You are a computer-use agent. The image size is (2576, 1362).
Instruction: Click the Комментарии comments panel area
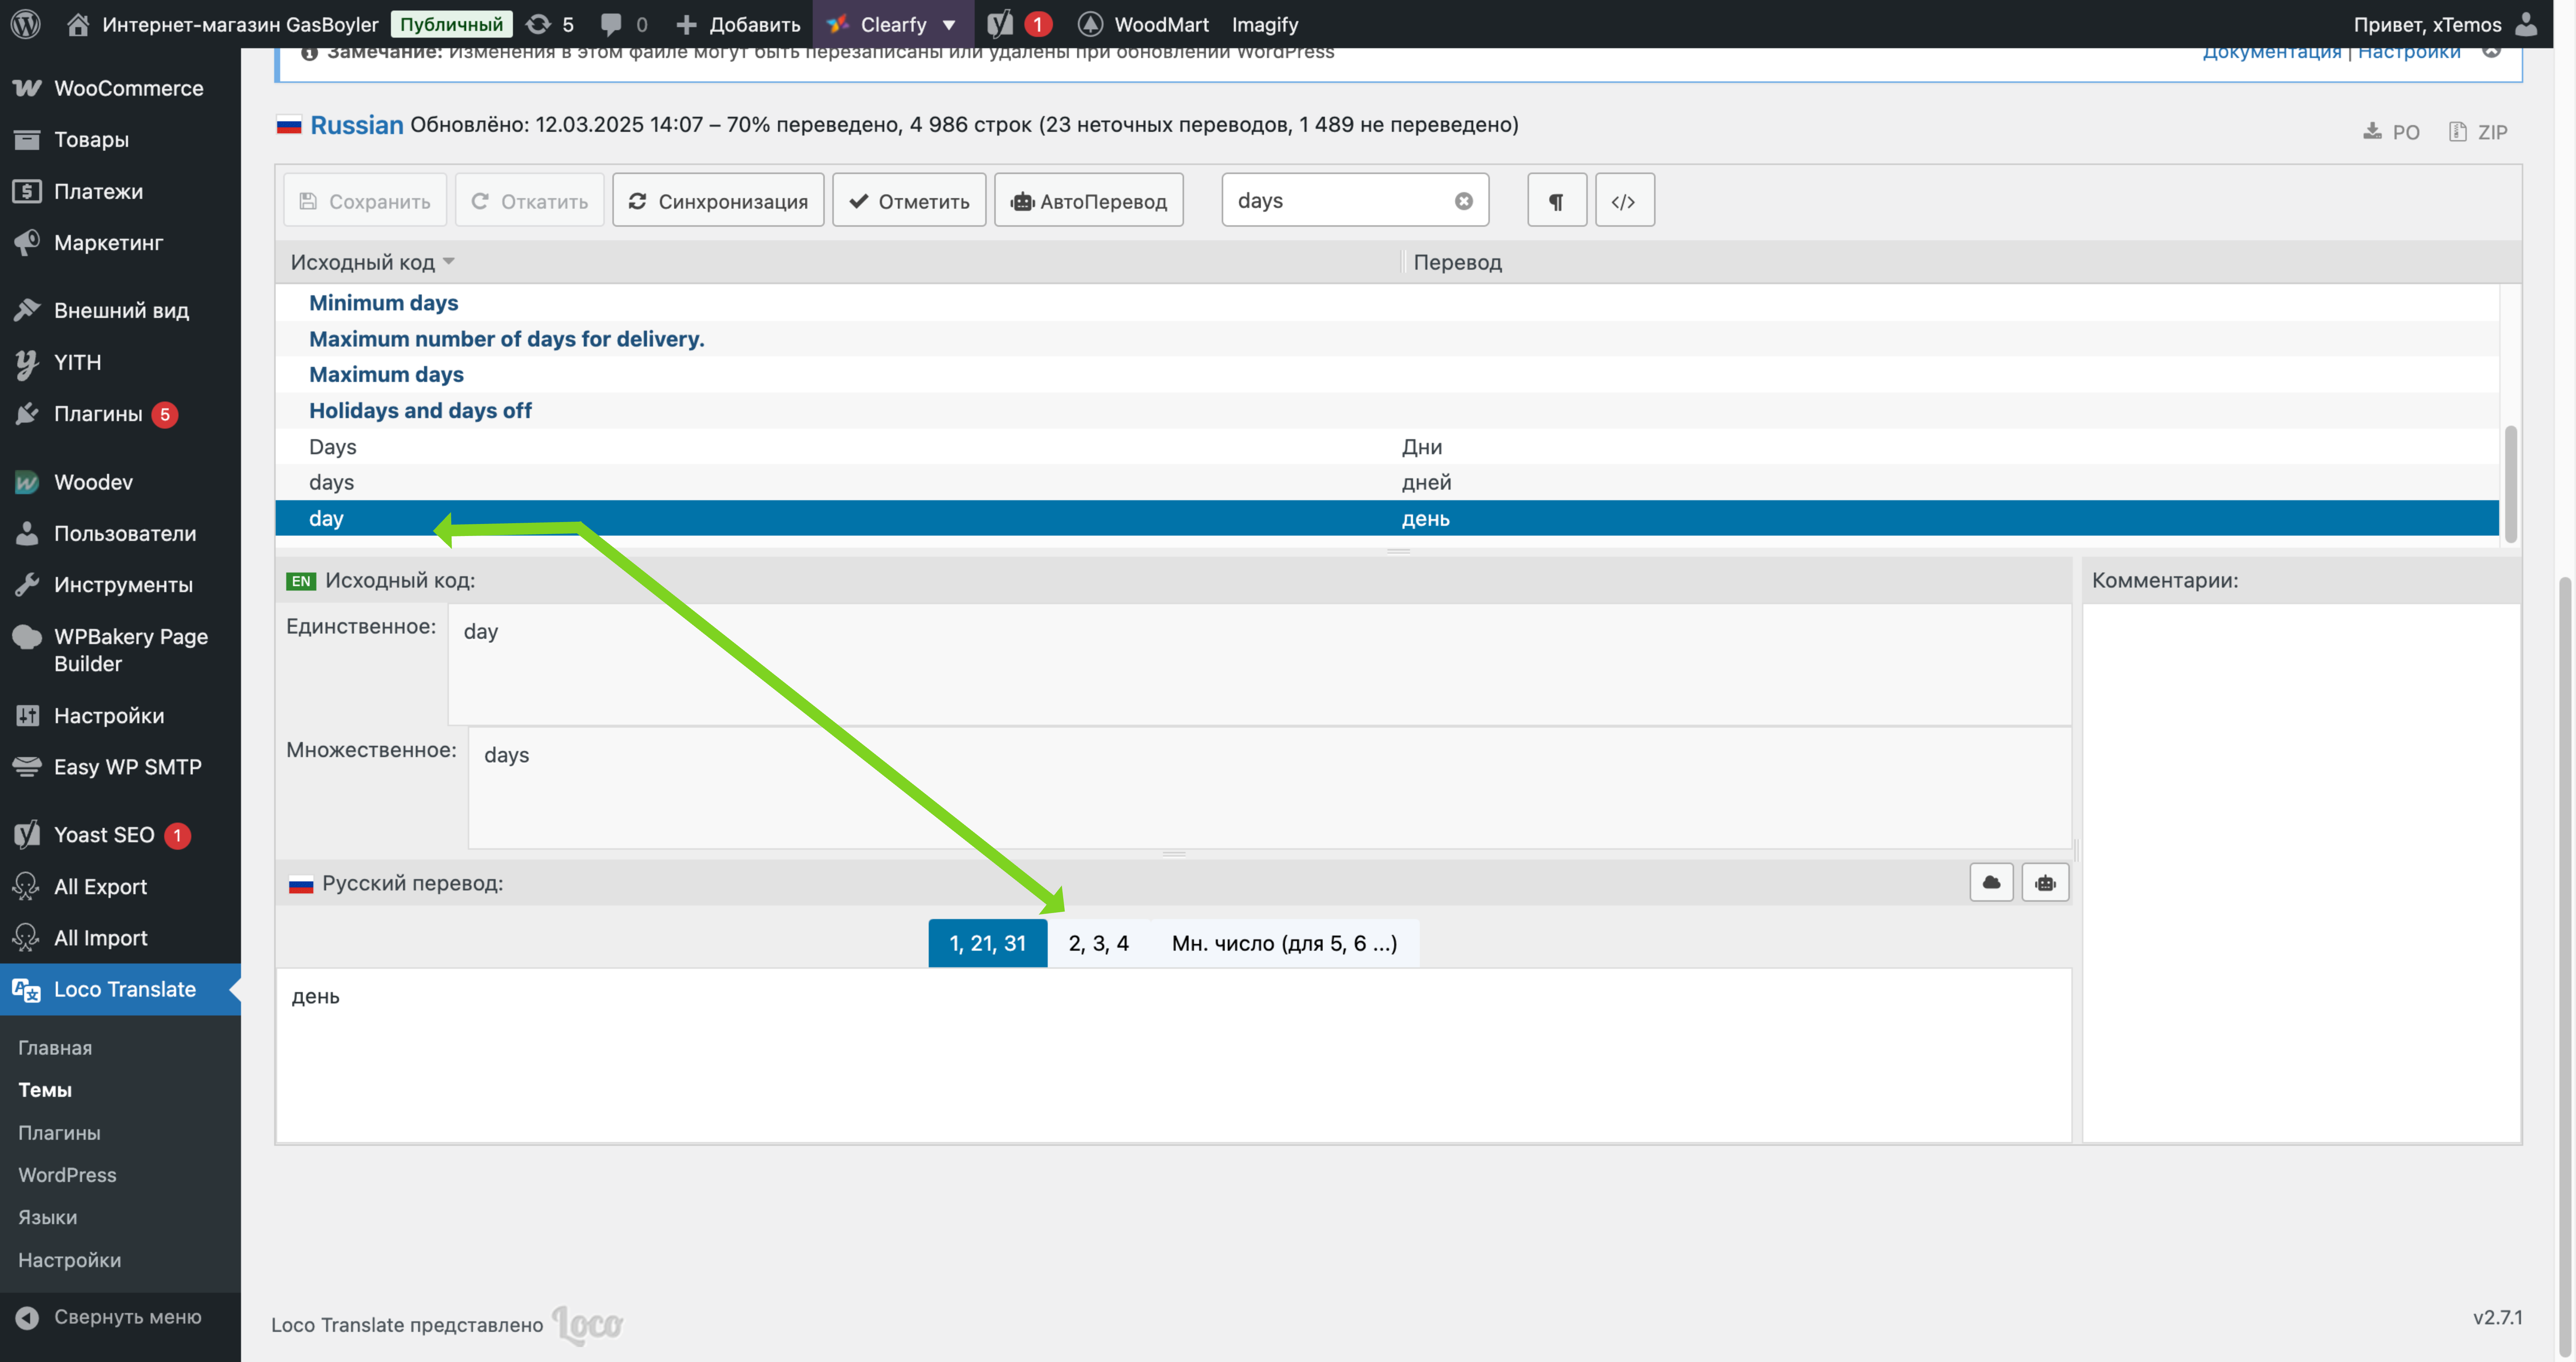coord(2301,872)
